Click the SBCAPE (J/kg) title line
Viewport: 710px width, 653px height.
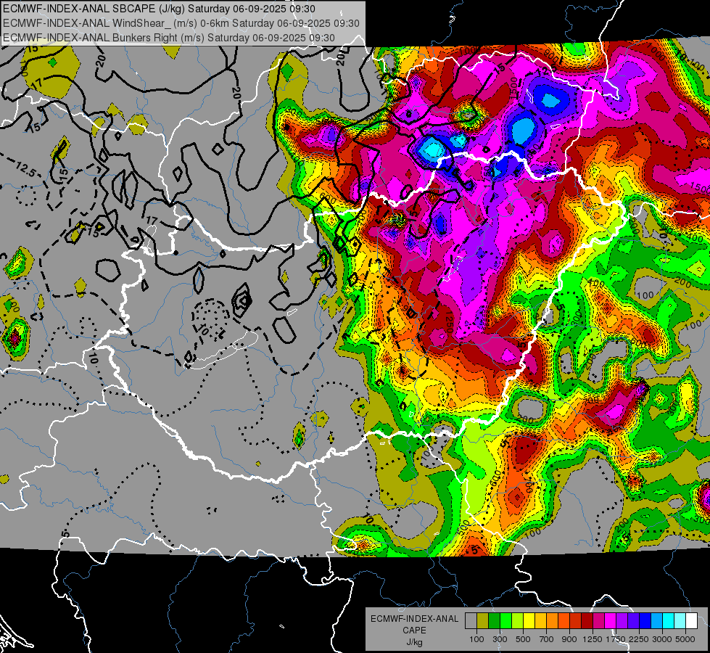[159, 9]
